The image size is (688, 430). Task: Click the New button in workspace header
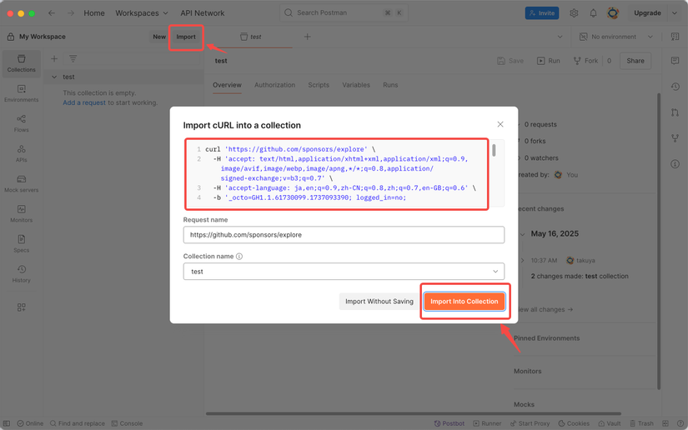pyautogui.click(x=158, y=37)
